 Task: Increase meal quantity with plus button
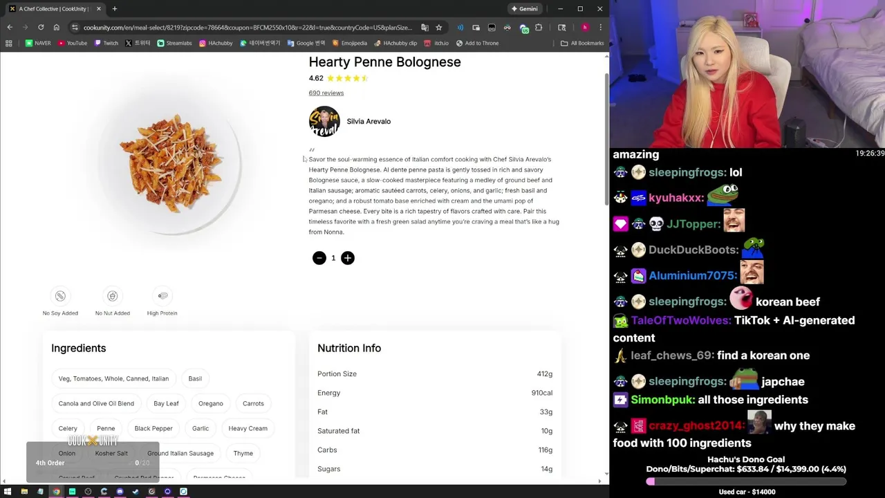pos(348,258)
